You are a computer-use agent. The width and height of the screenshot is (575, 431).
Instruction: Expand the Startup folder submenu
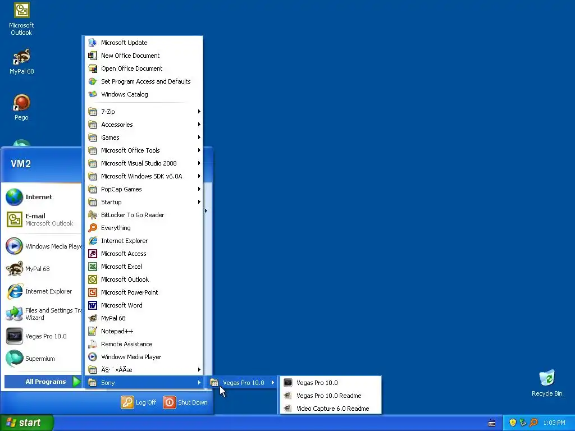pos(144,202)
